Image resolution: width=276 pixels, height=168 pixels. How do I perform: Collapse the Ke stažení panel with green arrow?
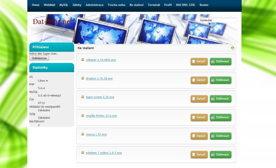(x=233, y=48)
